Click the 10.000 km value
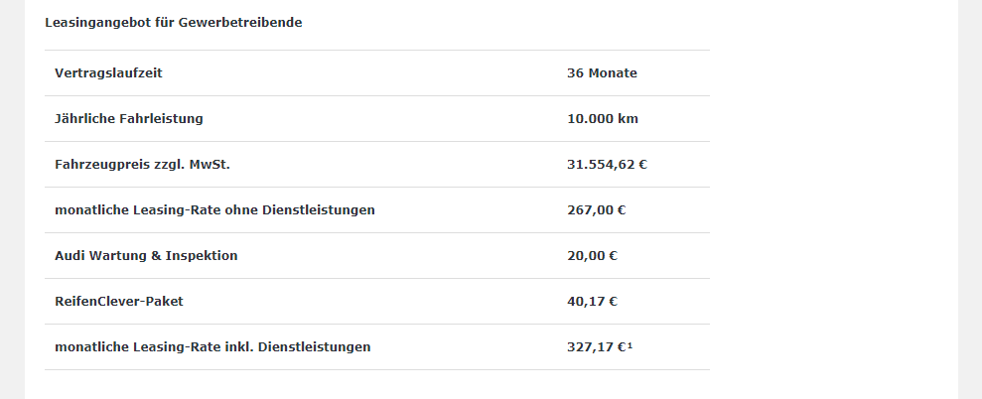The image size is (982, 399). coord(603,119)
